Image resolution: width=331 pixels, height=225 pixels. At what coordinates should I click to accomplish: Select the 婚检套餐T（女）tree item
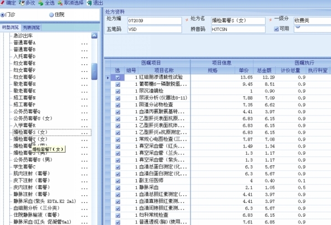pyautogui.click(x=30, y=139)
